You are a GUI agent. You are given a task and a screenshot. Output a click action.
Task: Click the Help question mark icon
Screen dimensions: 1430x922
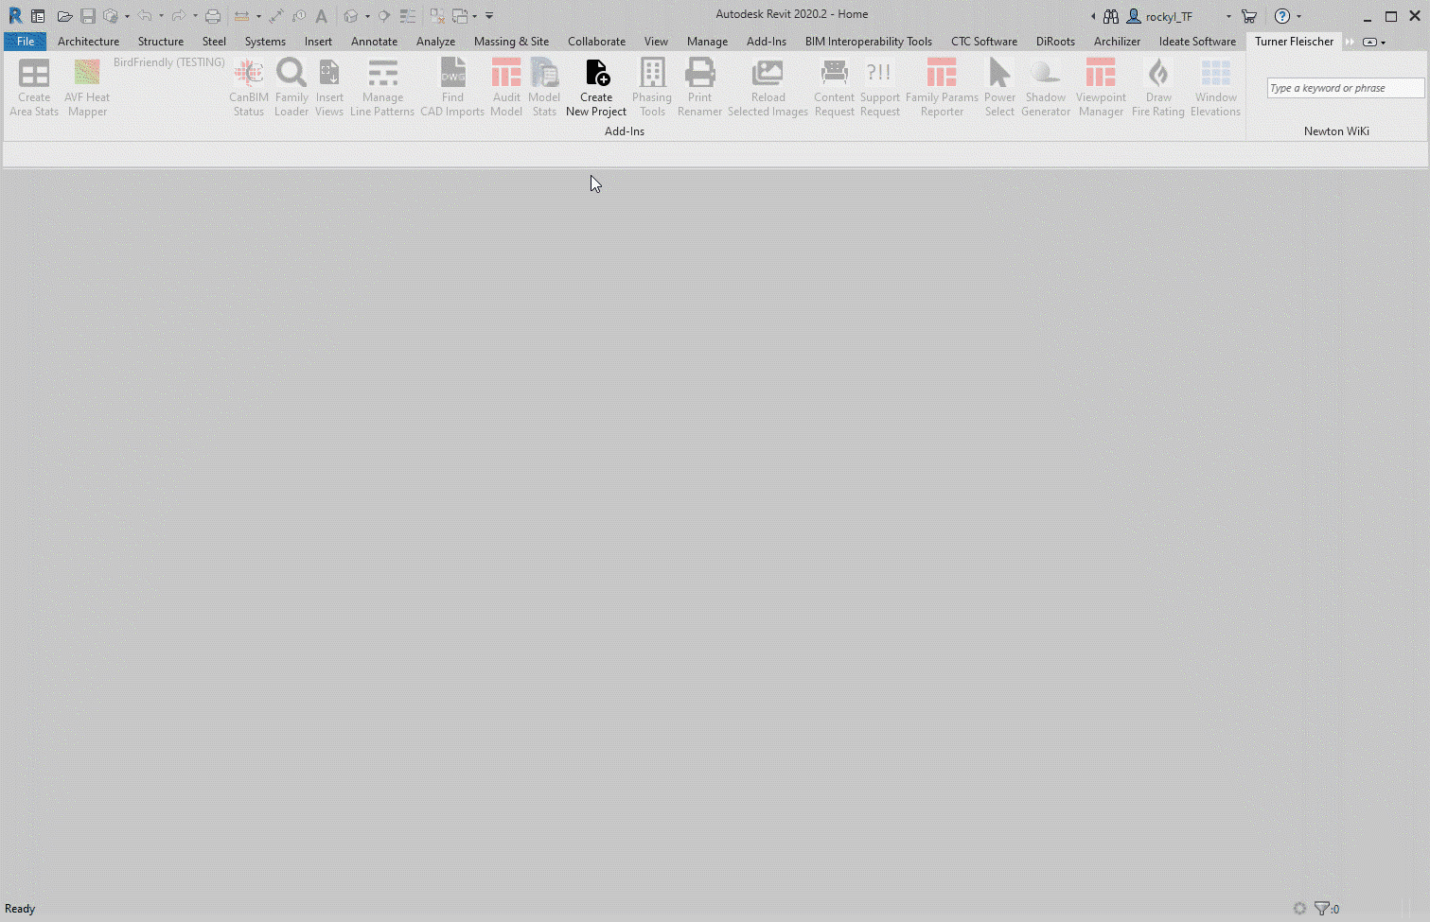pos(1282,16)
